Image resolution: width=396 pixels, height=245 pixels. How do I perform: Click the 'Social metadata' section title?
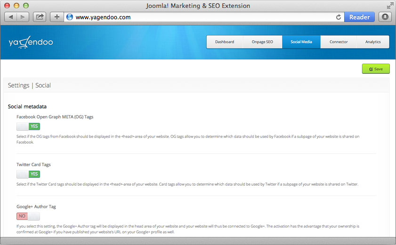click(x=27, y=106)
